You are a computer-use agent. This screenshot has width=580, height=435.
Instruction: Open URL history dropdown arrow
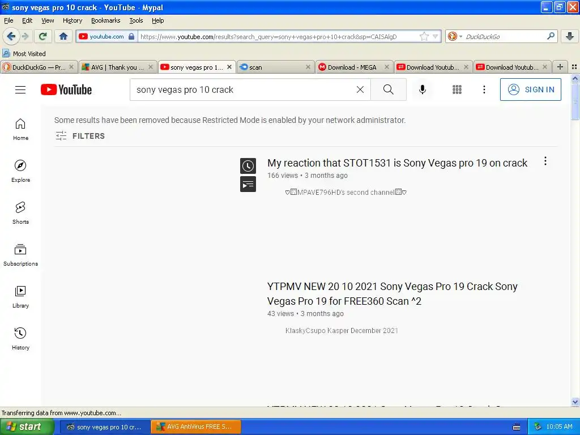pyautogui.click(x=435, y=36)
